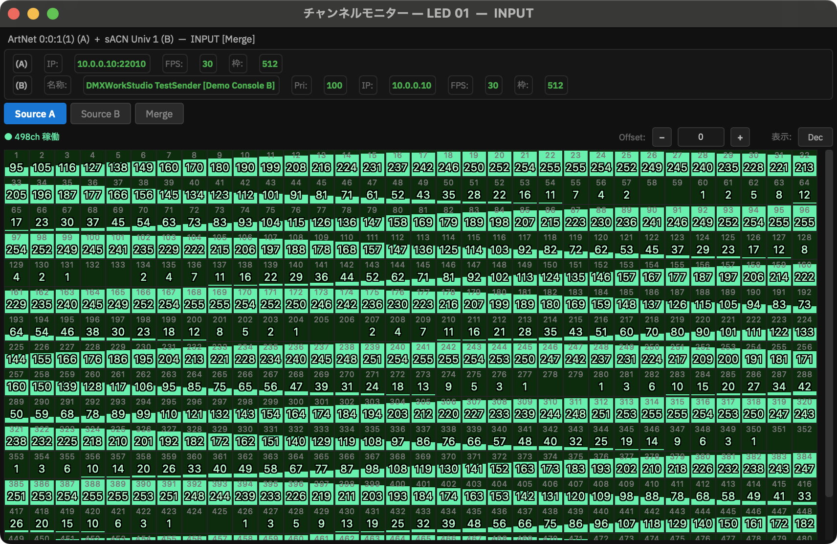Select channel 350 cell with value 1

coord(754,437)
